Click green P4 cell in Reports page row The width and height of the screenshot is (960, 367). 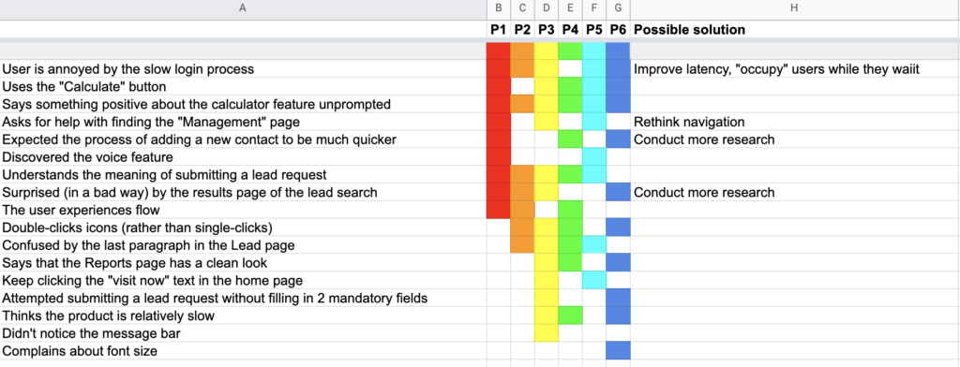click(570, 263)
